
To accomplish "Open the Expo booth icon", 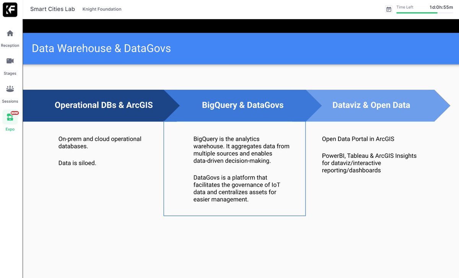I will (10, 117).
